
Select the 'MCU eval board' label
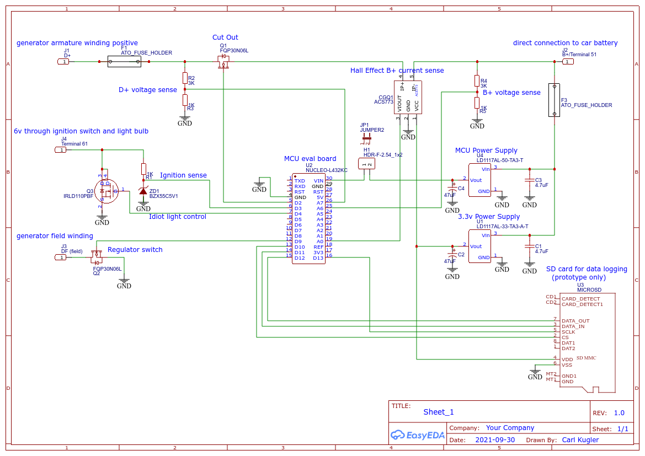pos(310,159)
